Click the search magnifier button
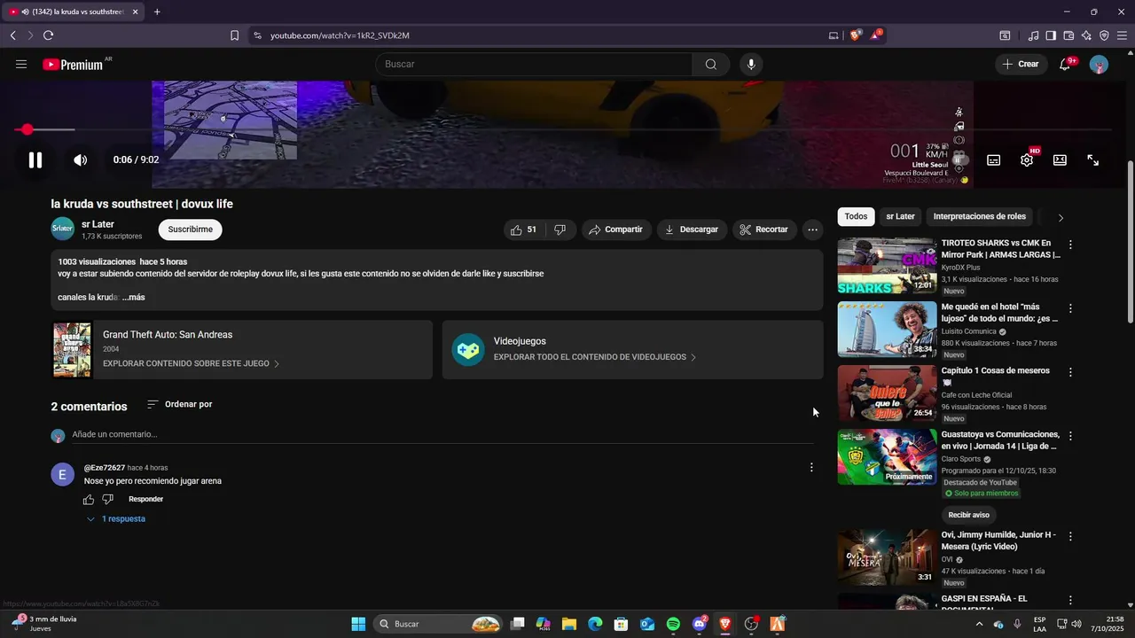The height and width of the screenshot is (638, 1135). (x=711, y=64)
